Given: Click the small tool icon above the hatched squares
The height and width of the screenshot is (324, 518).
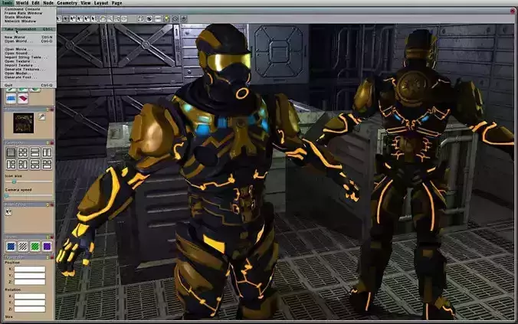Looking at the screenshot, I should (x=8, y=212).
